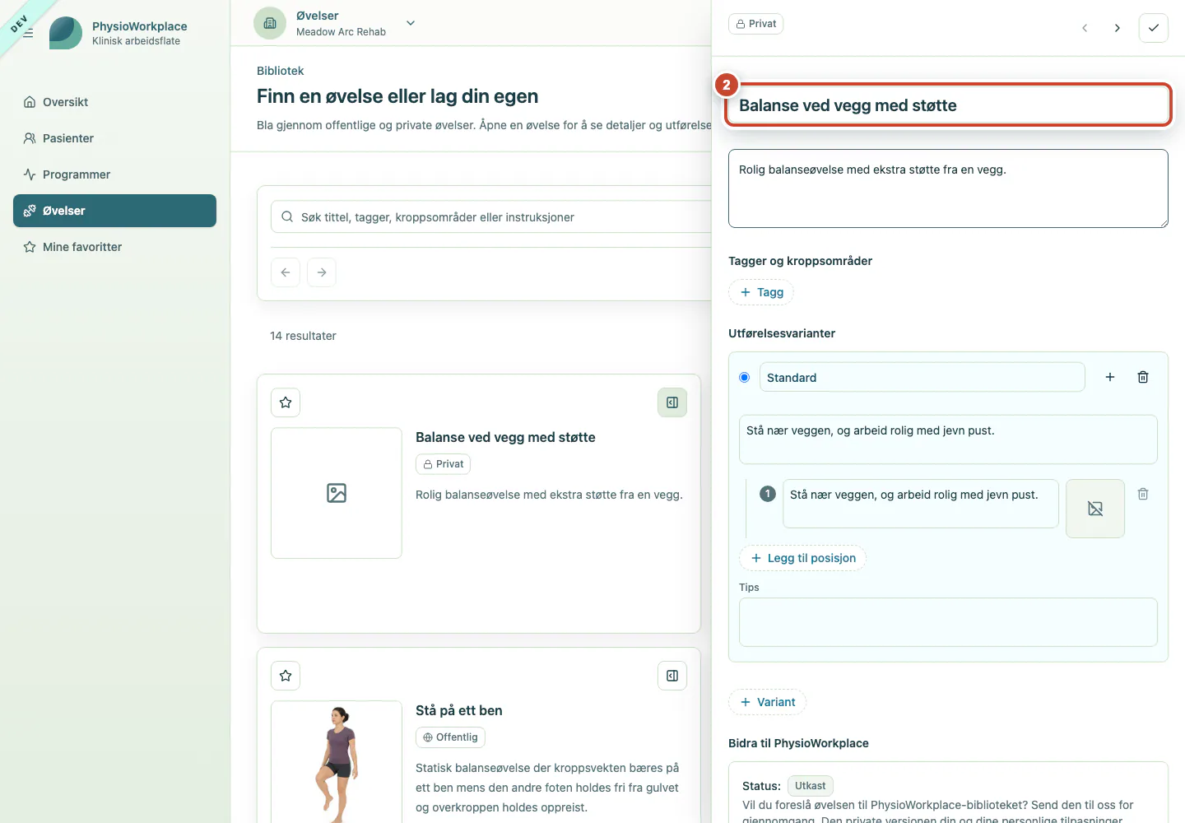Click the empty Tips text area
This screenshot has width=1185, height=823.
[x=948, y=622]
